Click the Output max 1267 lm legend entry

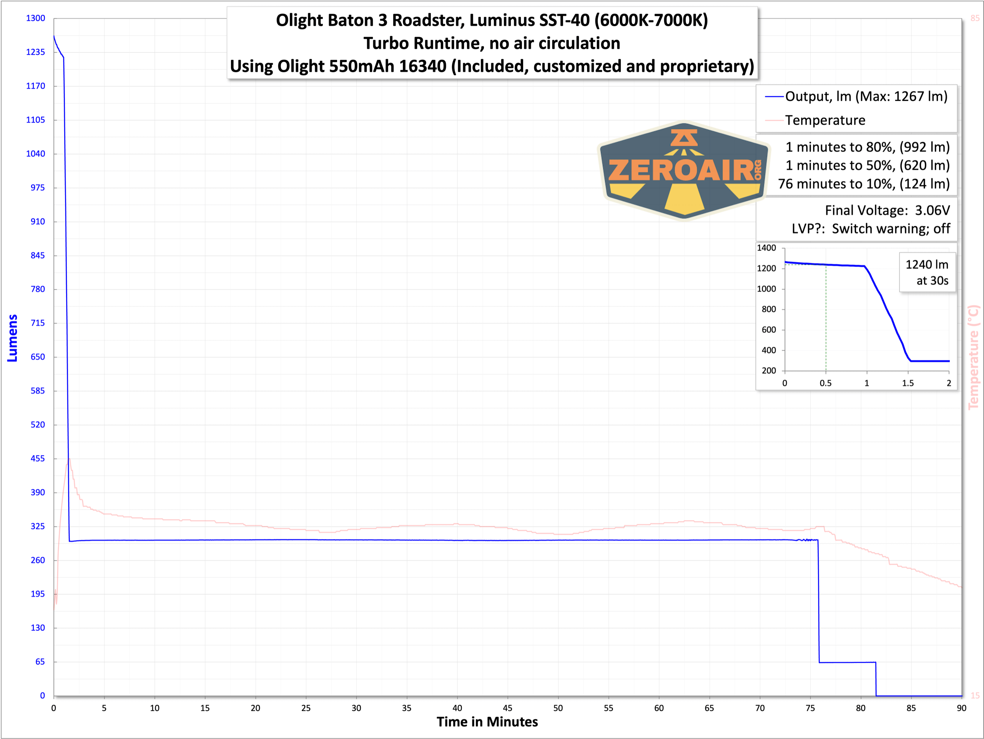pyautogui.click(x=866, y=96)
